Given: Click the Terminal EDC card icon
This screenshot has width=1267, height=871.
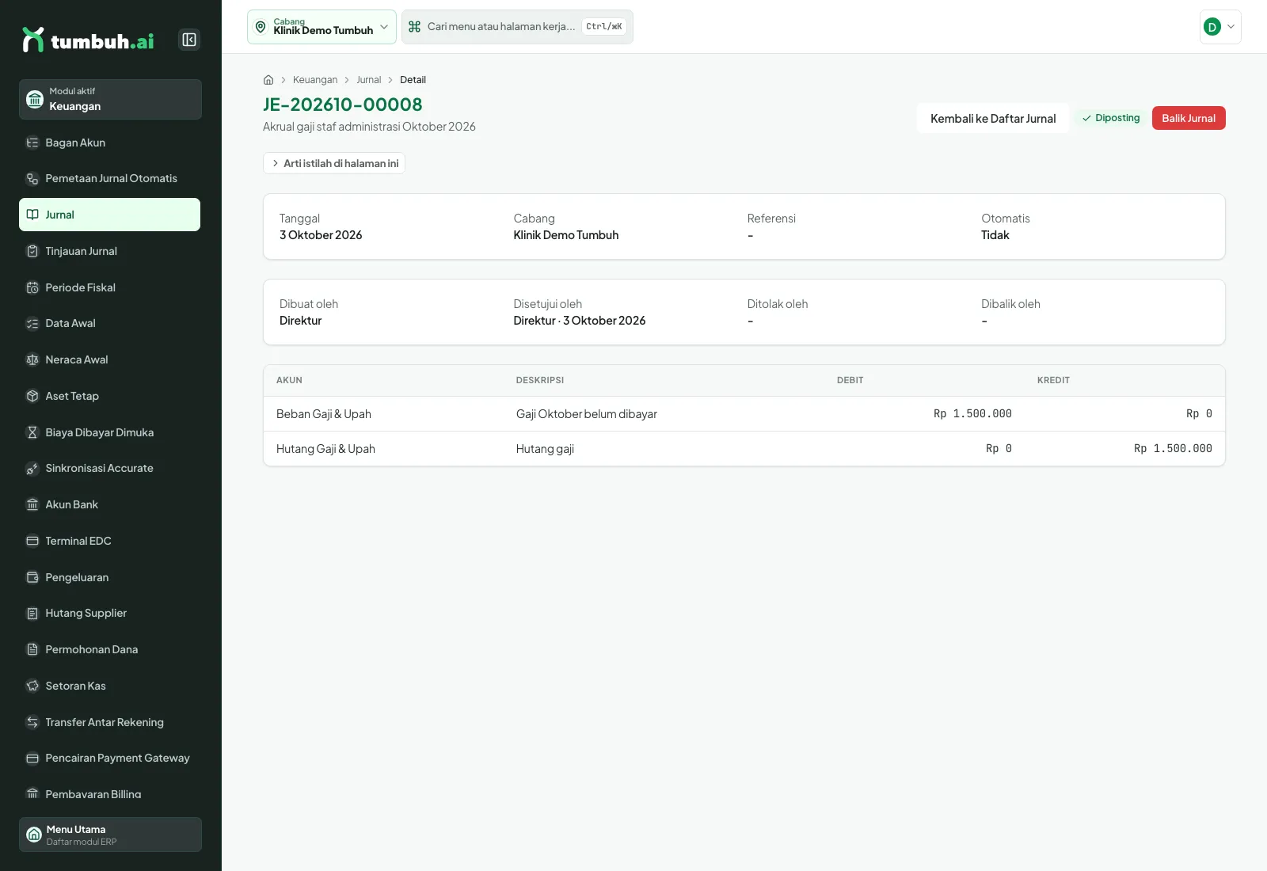Looking at the screenshot, I should click(x=32, y=541).
